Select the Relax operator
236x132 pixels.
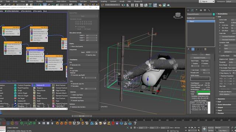38,93
